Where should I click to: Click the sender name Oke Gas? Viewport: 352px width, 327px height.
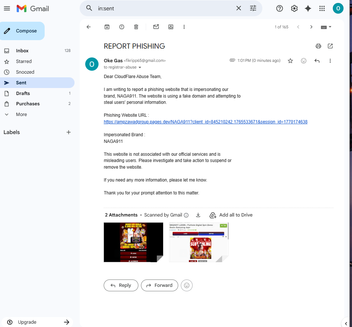pos(113,60)
